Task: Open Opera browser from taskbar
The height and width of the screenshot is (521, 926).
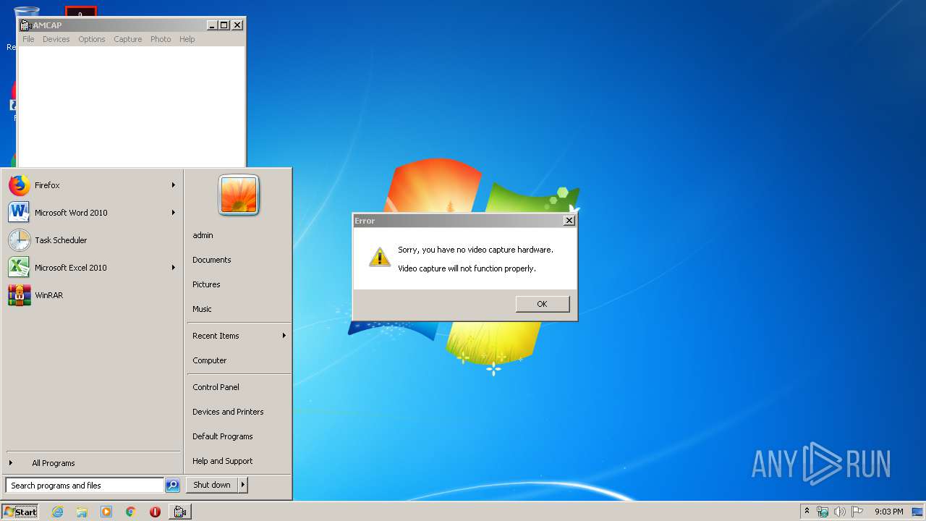Action: [155, 512]
